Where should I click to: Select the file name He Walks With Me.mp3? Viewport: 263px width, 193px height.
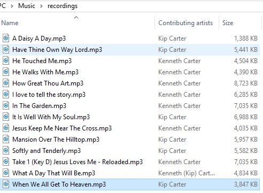click(x=45, y=72)
